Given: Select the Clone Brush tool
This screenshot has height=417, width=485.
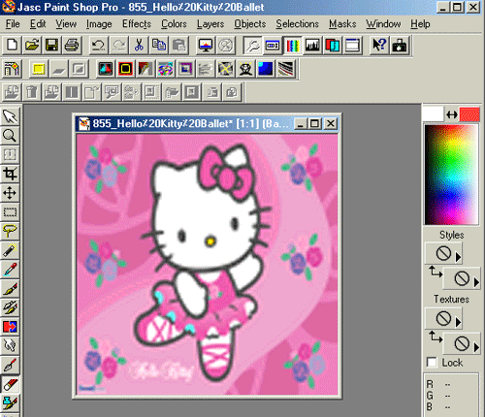Looking at the screenshot, I should coord(10,307).
